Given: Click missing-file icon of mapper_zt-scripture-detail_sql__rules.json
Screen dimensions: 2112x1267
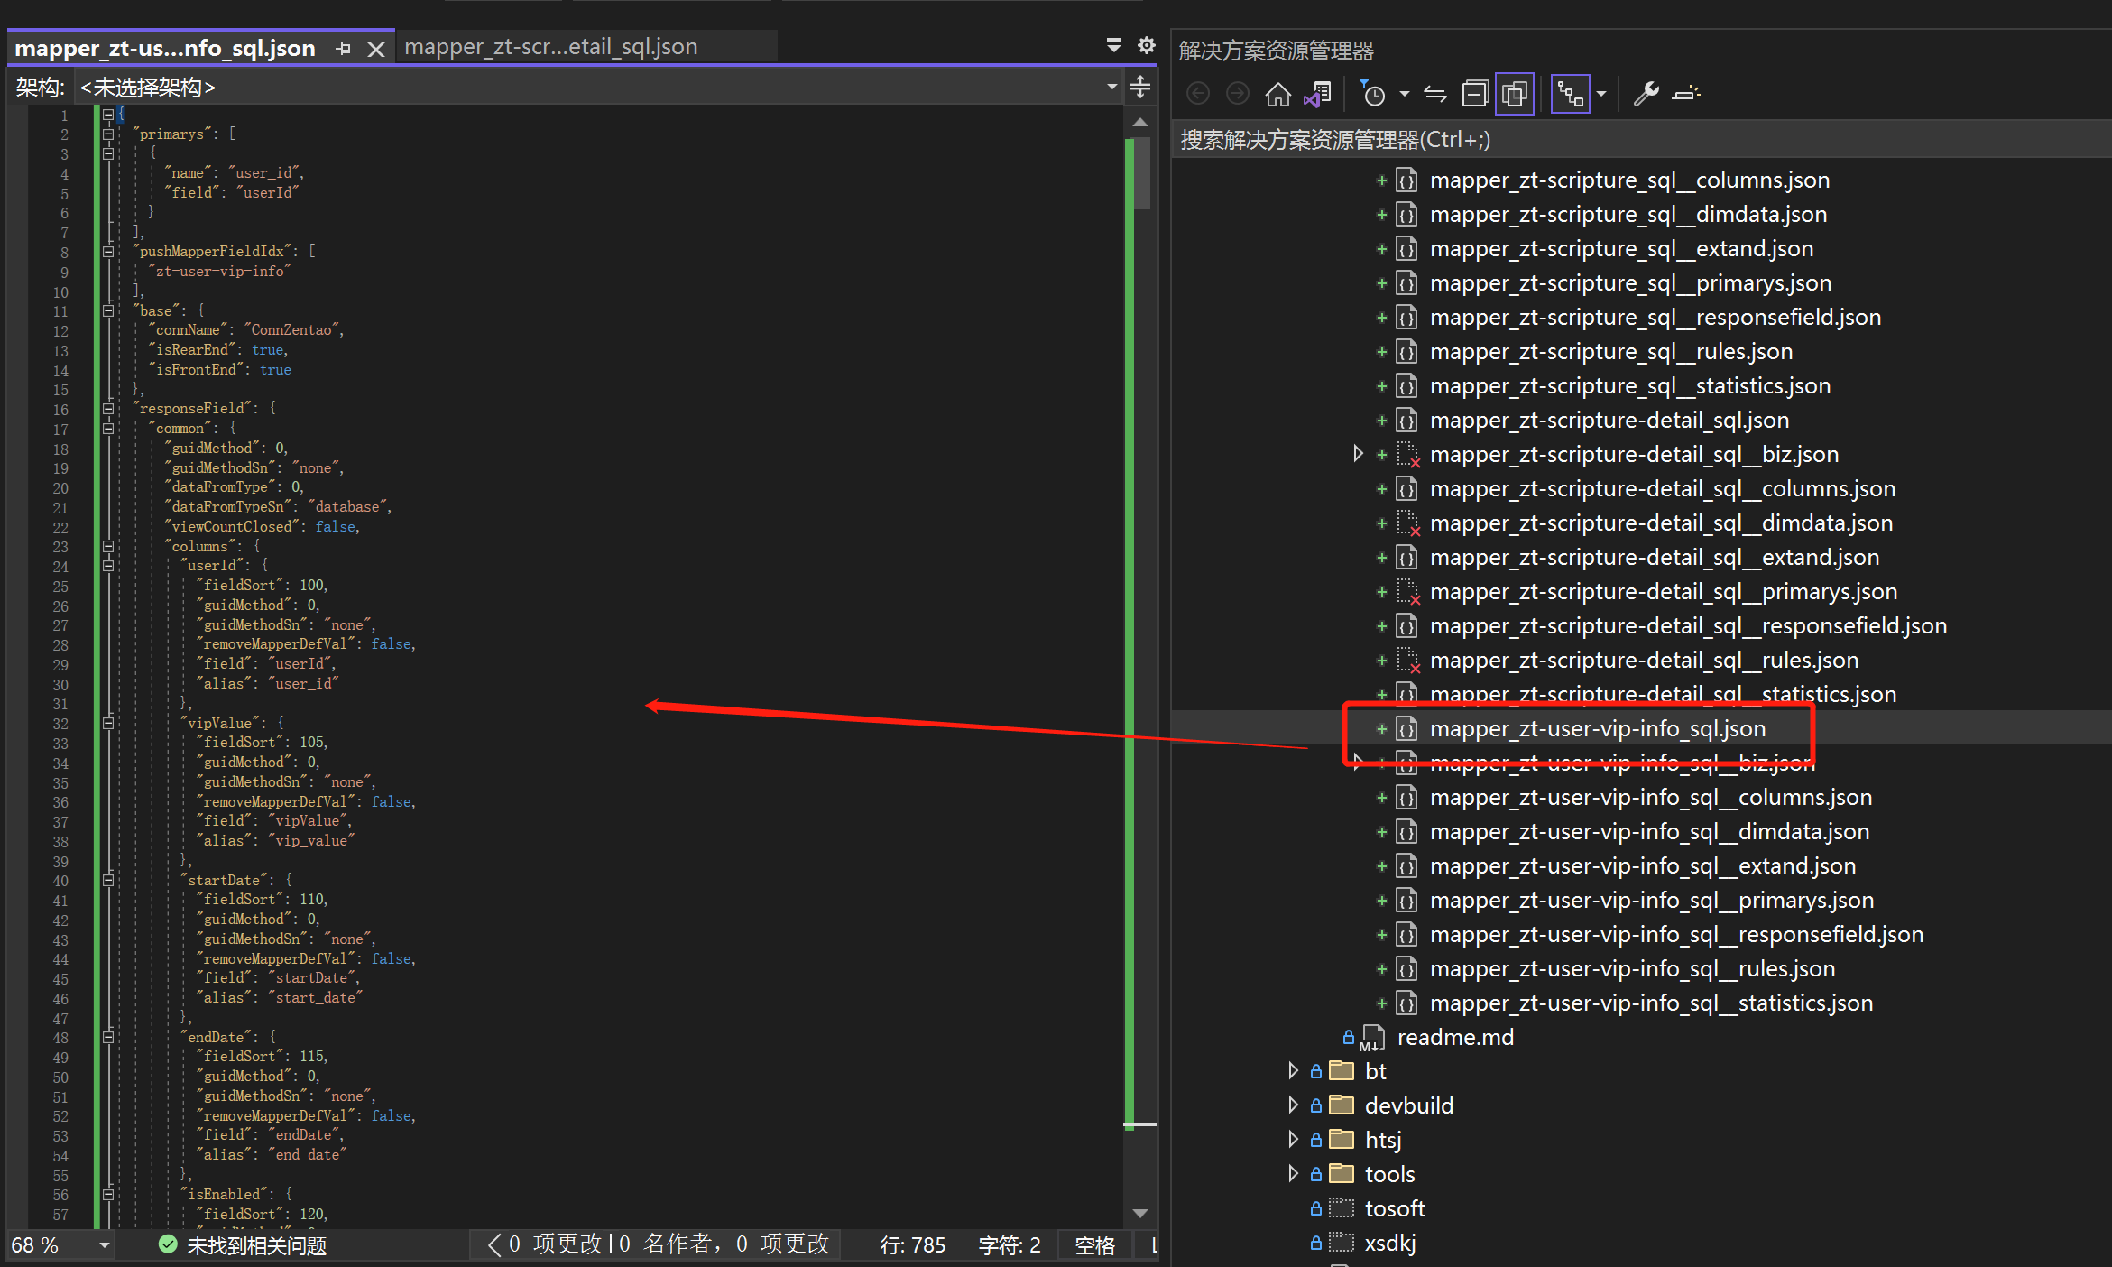Looking at the screenshot, I should 1407,661.
